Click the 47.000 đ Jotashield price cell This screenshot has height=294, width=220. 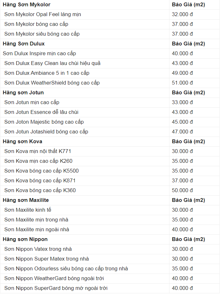click(x=194, y=132)
